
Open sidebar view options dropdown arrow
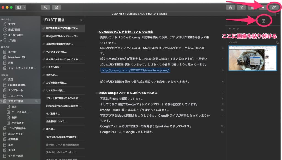24,7
